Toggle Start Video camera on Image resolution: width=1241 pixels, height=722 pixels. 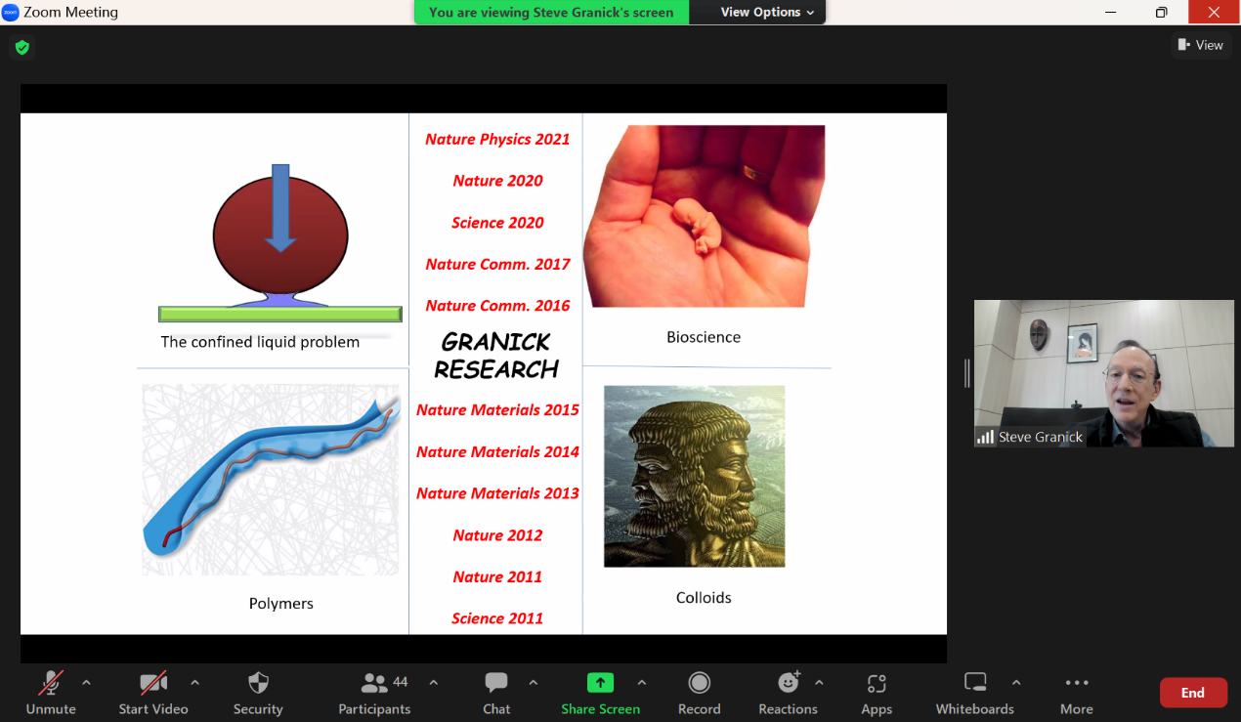point(153,692)
